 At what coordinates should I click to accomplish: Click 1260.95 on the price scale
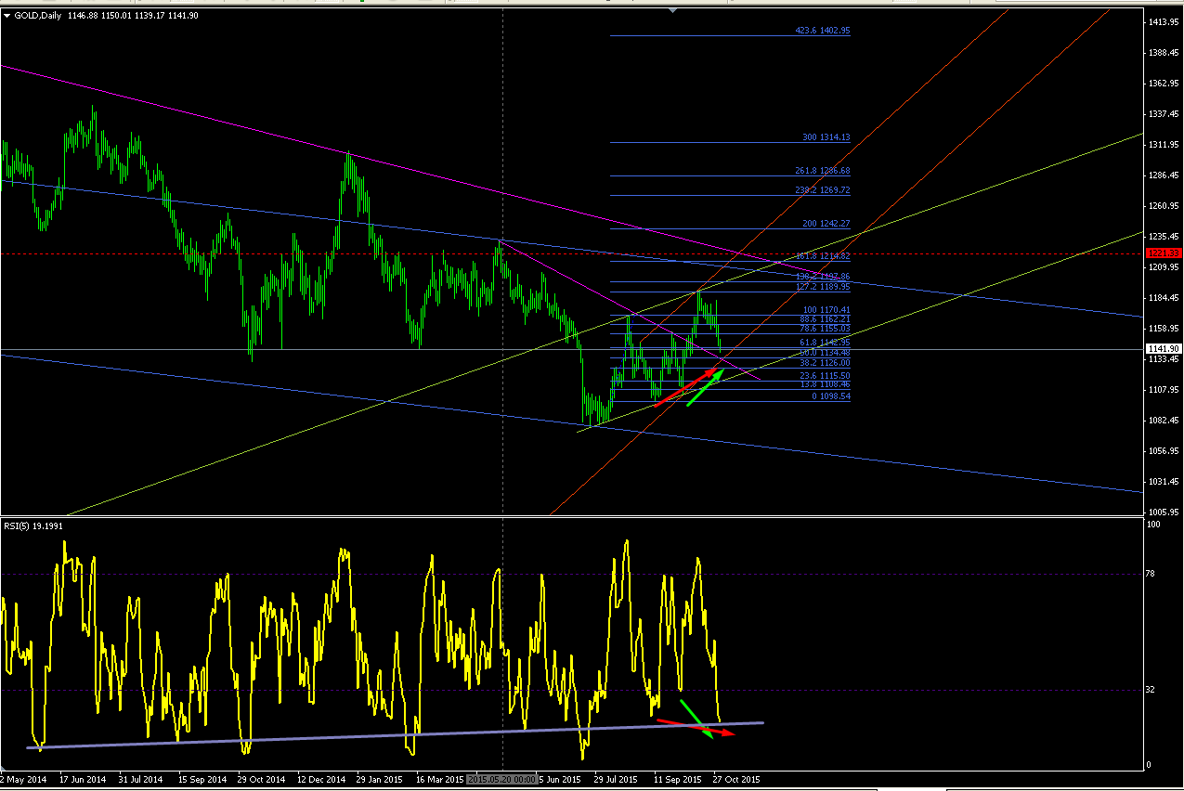[1164, 206]
